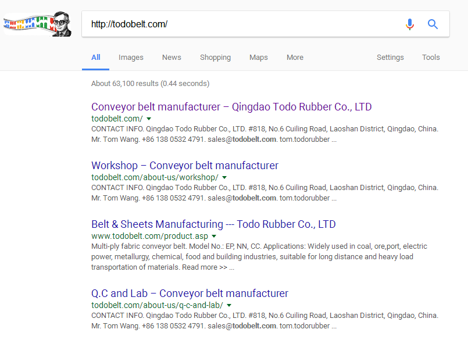The height and width of the screenshot is (340, 468).
Task: Switch to the News tab
Action: tap(172, 58)
